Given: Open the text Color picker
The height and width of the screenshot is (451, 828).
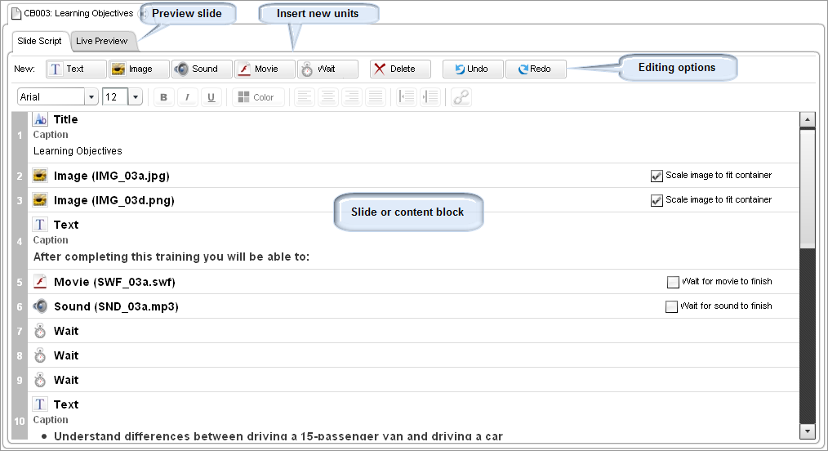Looking at the screenshot, I should pyautogui.click(x=256, y=97).
